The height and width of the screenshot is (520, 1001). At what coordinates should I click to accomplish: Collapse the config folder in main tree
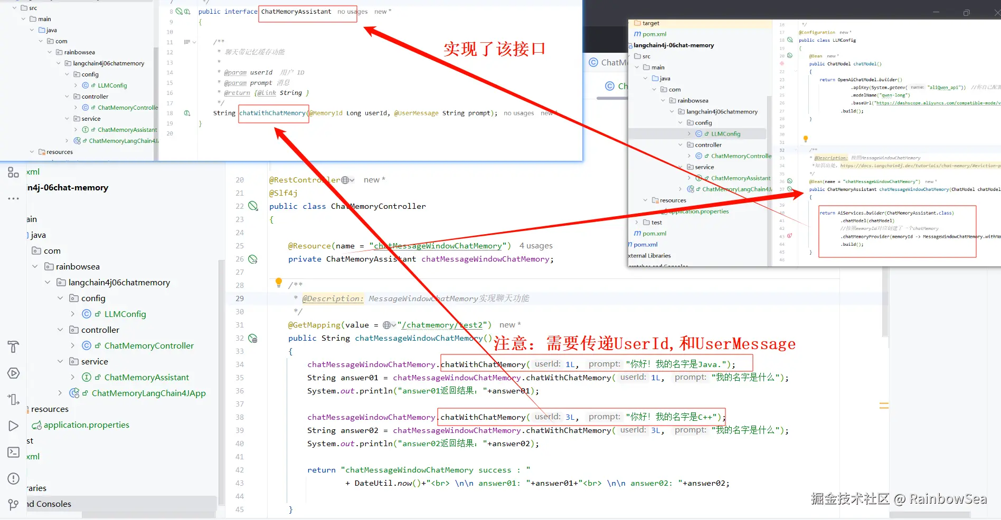point(61,298)
